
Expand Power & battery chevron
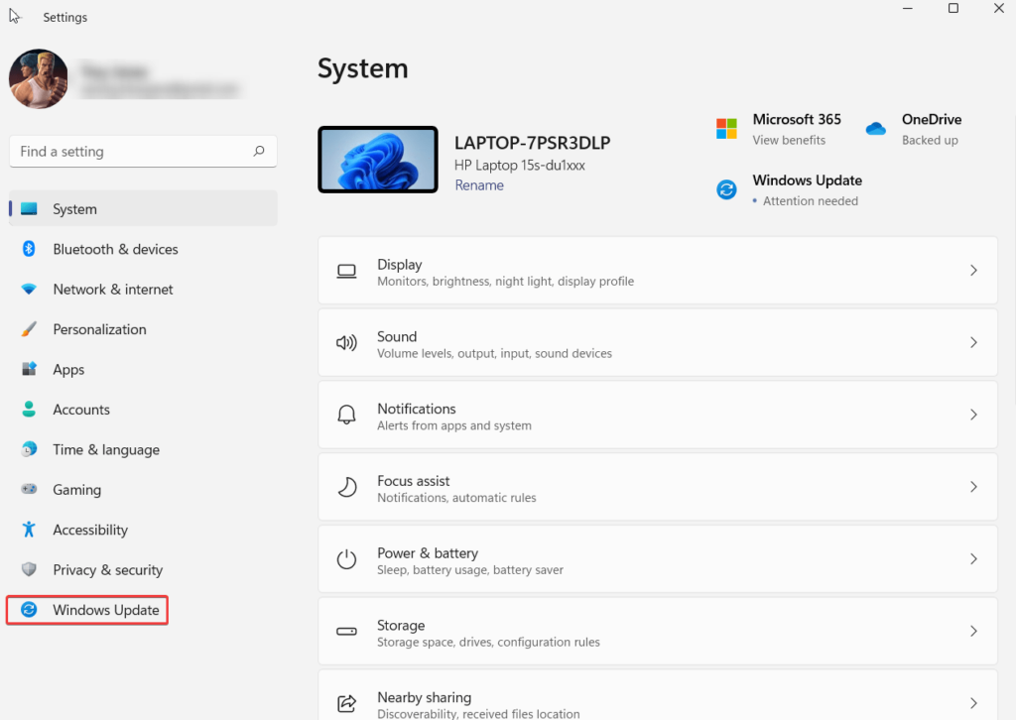click(973, 558)
